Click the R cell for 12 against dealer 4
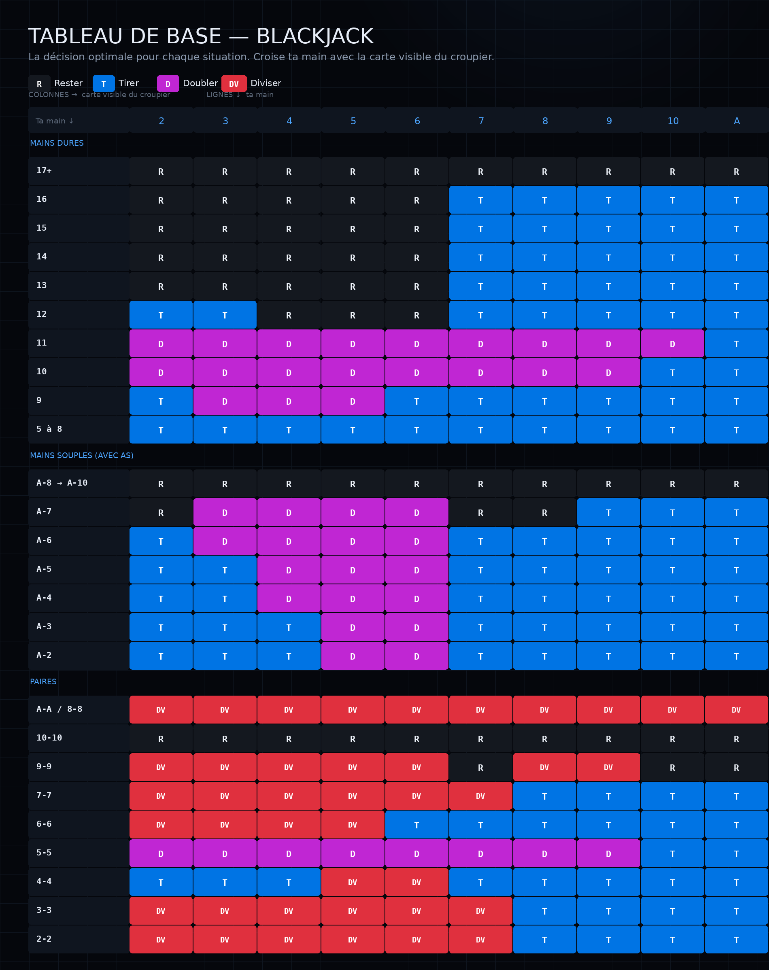The height and width of the screenshot is (970, 769). pyautogui.click(x=289, y=314)
